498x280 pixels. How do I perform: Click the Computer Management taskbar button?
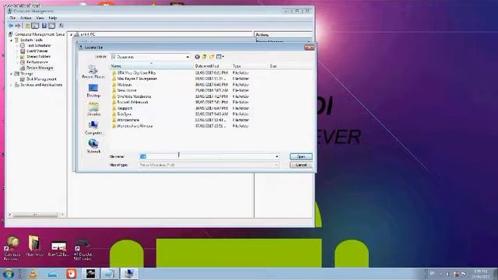pyautogui.click(x=129, y=273)
